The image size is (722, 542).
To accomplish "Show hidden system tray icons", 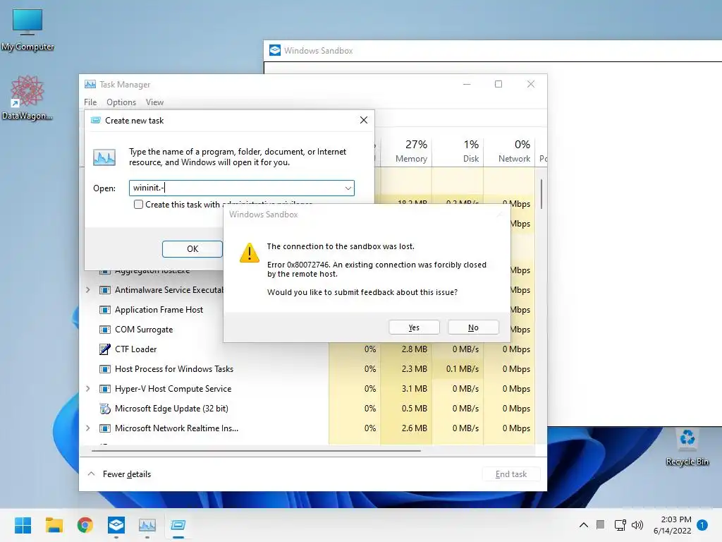I will (x=583, y=525).
